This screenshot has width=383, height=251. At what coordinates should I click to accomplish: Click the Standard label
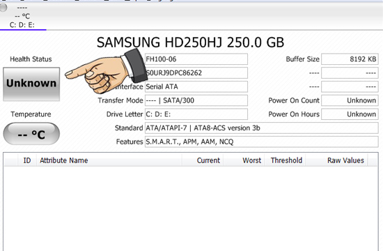(x=129, y=128)
